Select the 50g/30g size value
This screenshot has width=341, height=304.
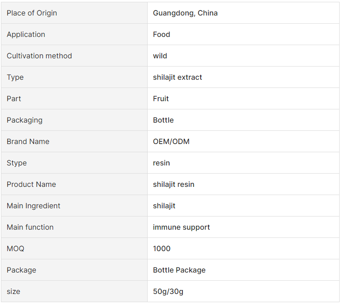click(168, 292)
